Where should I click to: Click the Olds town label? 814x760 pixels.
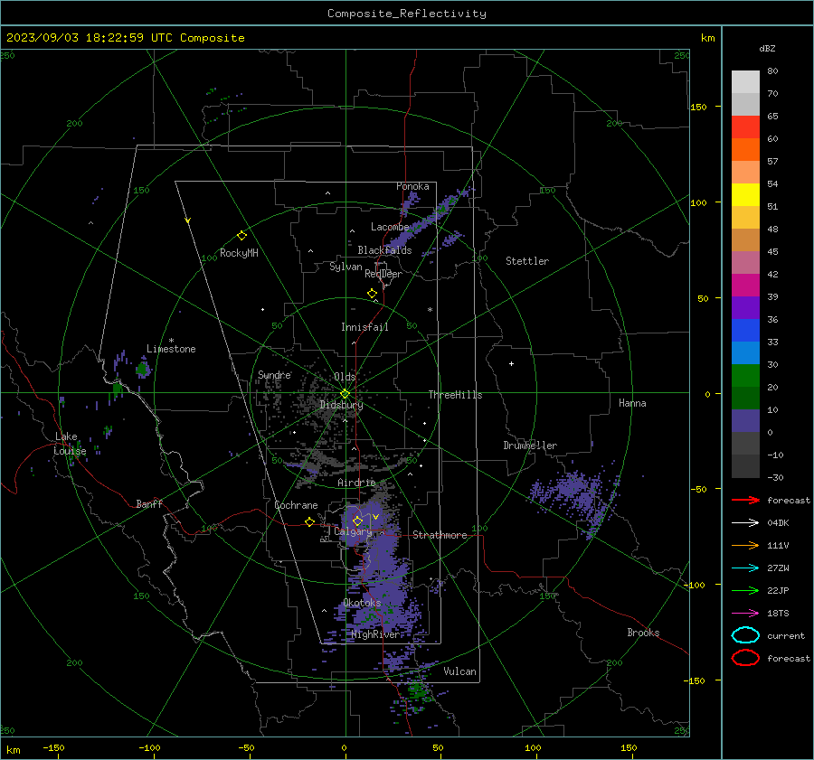pos(345,377)
